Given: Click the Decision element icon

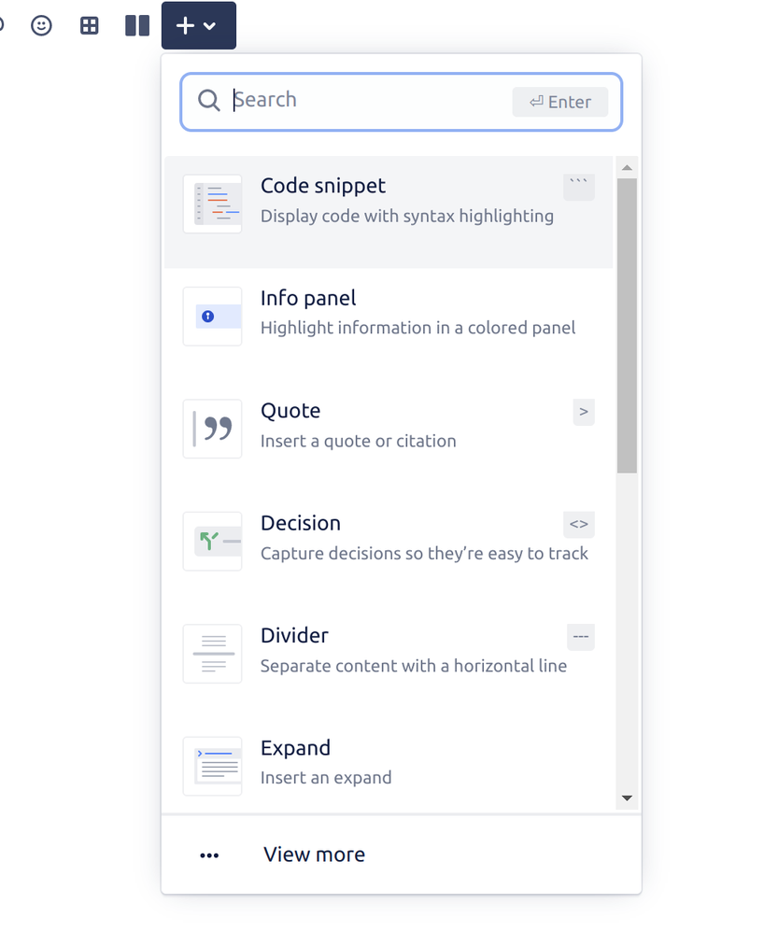Looking at the screenshot, I should (x=212, y=541).
